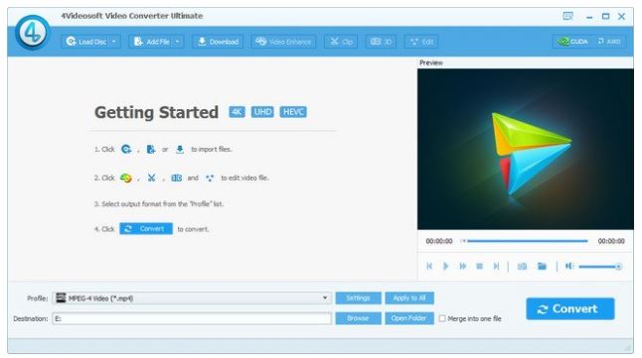The image size is (642, 358).
Task: Open the feedback menu icon in title bar
Action: tap(567, 16)
